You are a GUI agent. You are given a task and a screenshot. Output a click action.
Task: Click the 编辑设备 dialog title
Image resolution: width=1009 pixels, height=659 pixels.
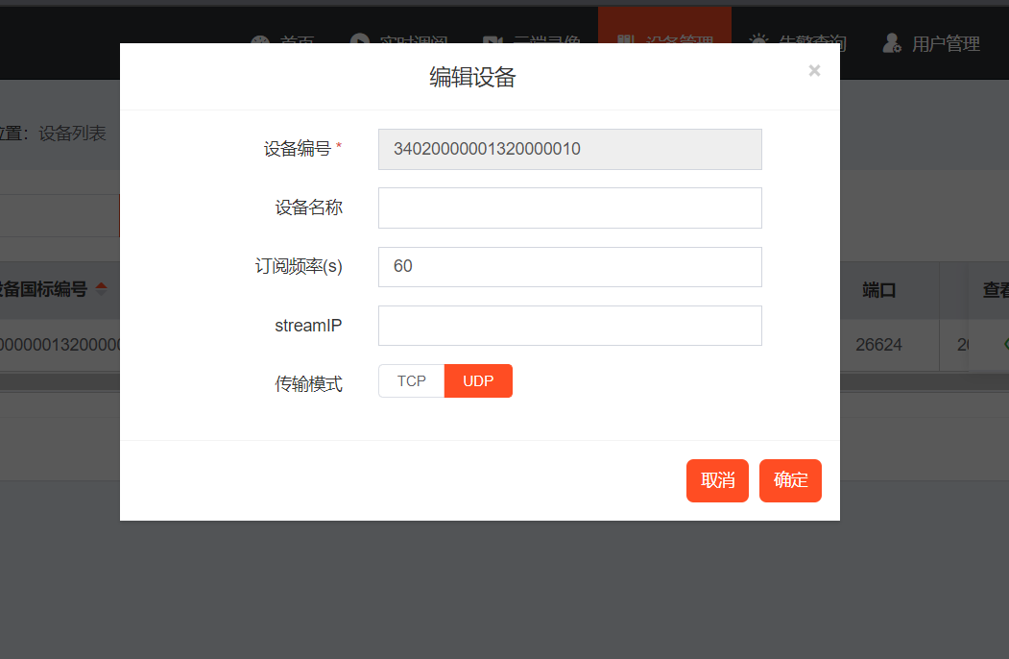click(472, 77)
